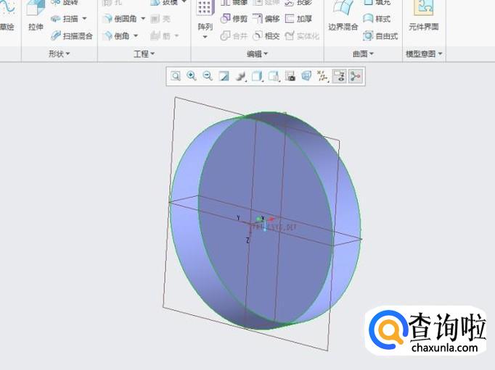This screenshot has height=370, width=495.
Task: Click the 加厚 (Thicken) button
Action: click(299, 19)
